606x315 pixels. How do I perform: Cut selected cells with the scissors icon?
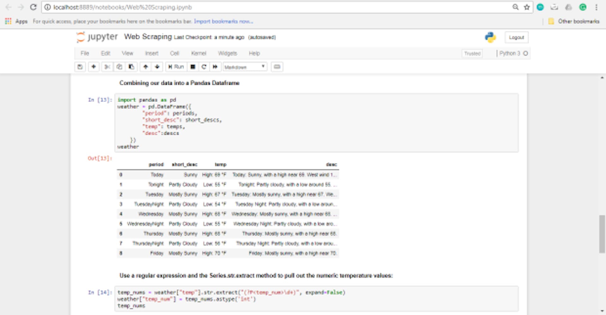(x=107, y=67)
